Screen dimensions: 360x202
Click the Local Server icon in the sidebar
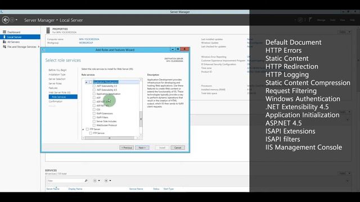(4, 37)
